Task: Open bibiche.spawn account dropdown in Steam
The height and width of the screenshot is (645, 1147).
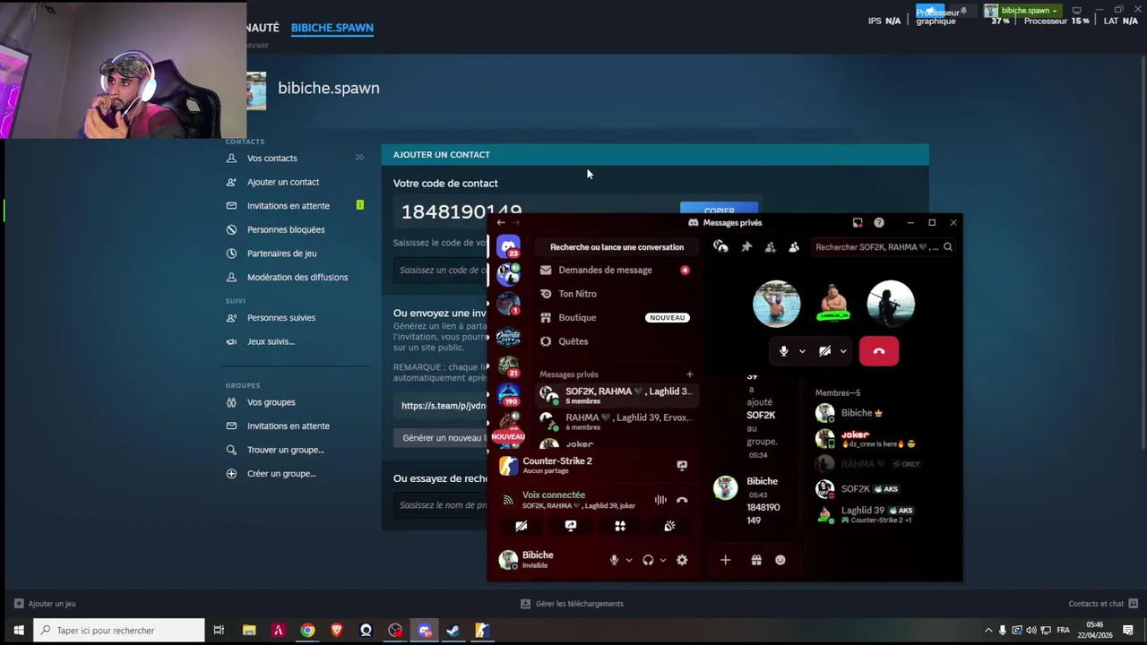Action: [1022, 11]
